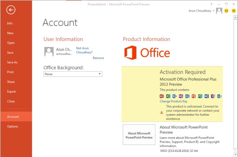Click the scrollbar down arrow
This screenshot has width=238, height=157.
coord(235,154)
